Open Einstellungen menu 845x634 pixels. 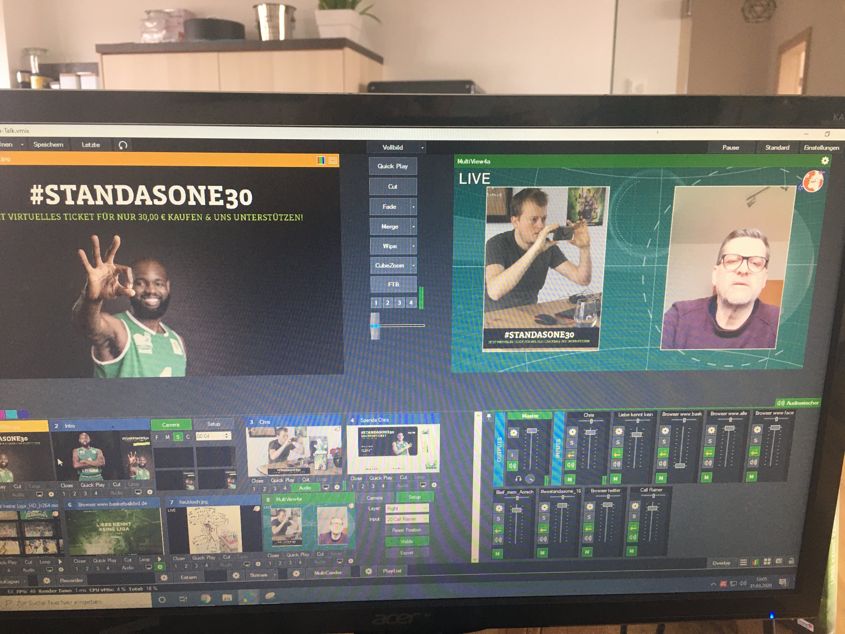821,148
